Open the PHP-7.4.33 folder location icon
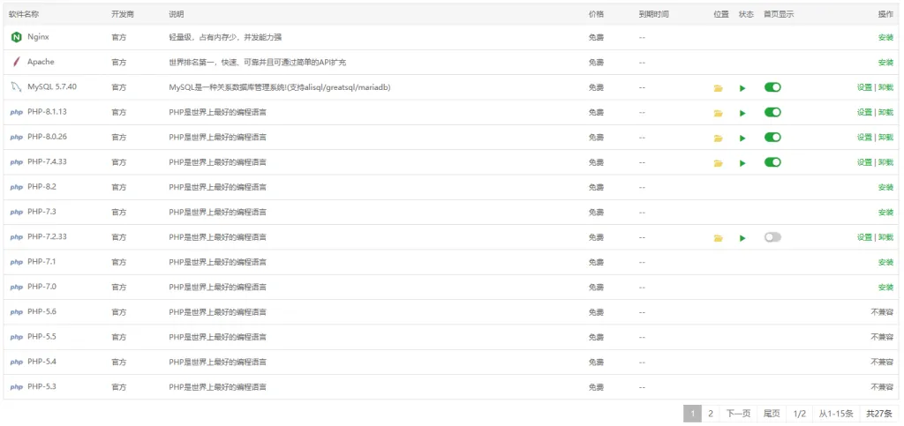904x426 pixels. point(718,163)
